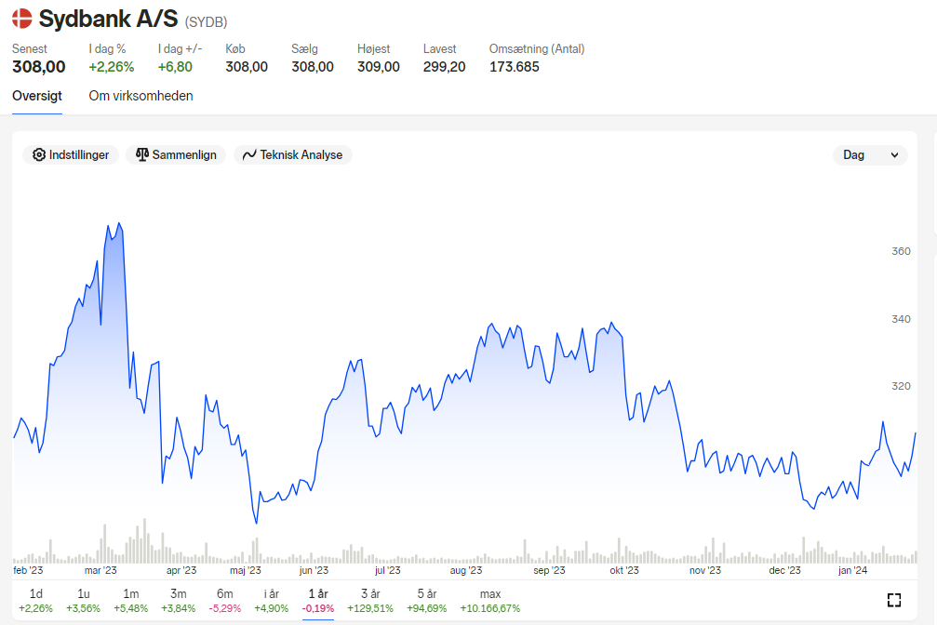Select the i år time range
The image size is (937, 625).
[272, 601]
